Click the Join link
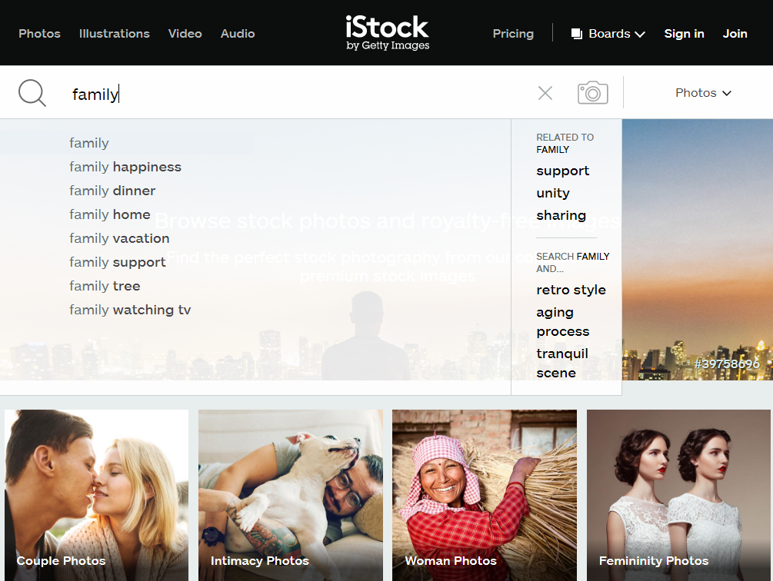This screenshot has width=773, height=581. point(735,34)
